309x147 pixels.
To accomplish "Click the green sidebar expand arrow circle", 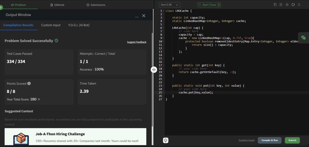I will [1, 7].
